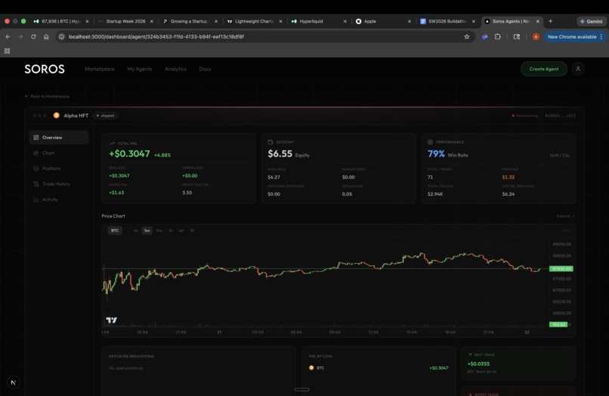The image size is (609, 396).
Task: Click the Performance card icon
Action: [x=431, y=142]
